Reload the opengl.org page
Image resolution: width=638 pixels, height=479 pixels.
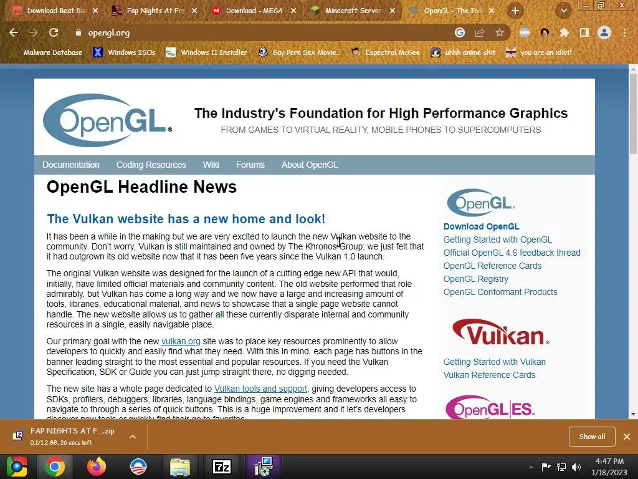(54, 32)
